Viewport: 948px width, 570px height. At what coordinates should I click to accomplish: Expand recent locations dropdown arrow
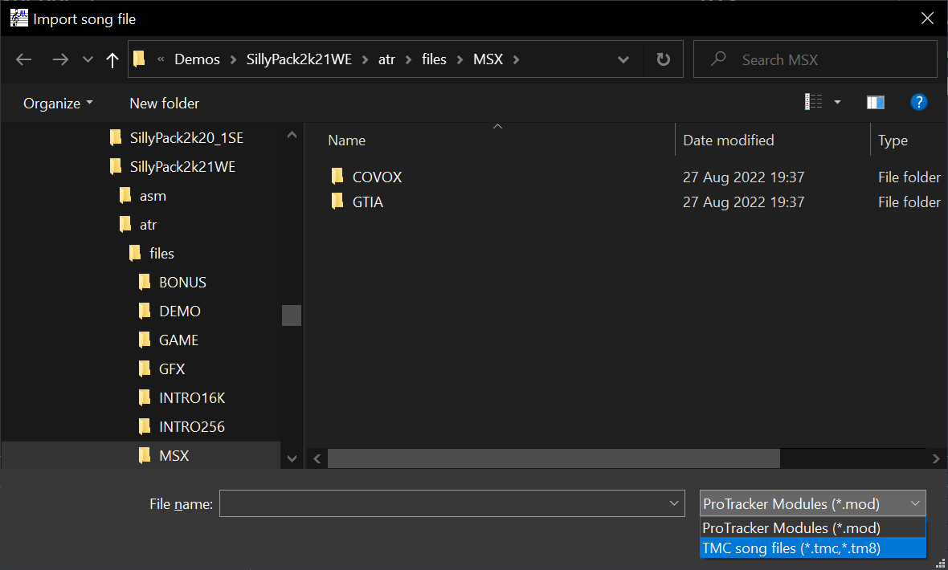point(88,59)
